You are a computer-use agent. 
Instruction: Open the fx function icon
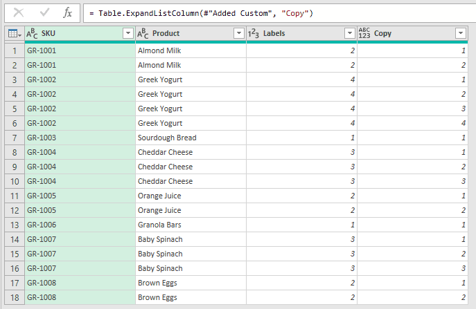point(67,12)
